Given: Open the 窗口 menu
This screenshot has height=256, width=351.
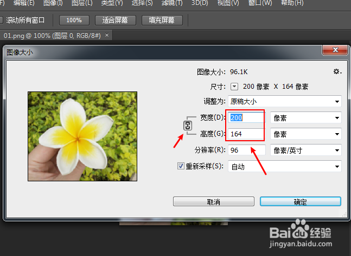Looking at the screenshot, I should tap(260, 3).
